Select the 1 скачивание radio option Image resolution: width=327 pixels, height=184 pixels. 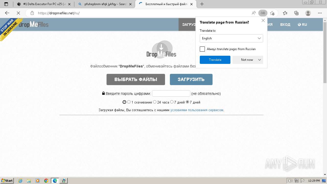click(x=129, y=102)
